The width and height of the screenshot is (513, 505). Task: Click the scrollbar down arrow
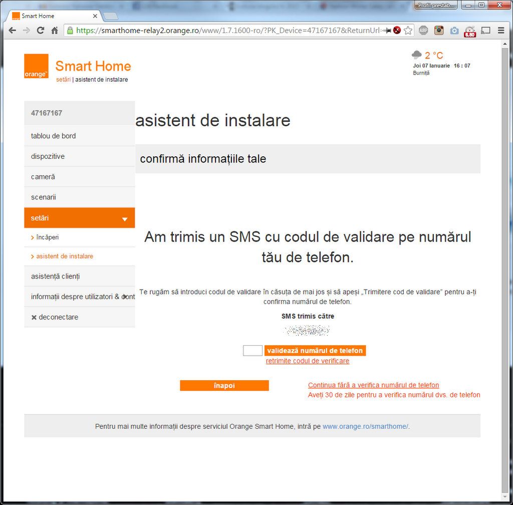(x=505, y=497)
